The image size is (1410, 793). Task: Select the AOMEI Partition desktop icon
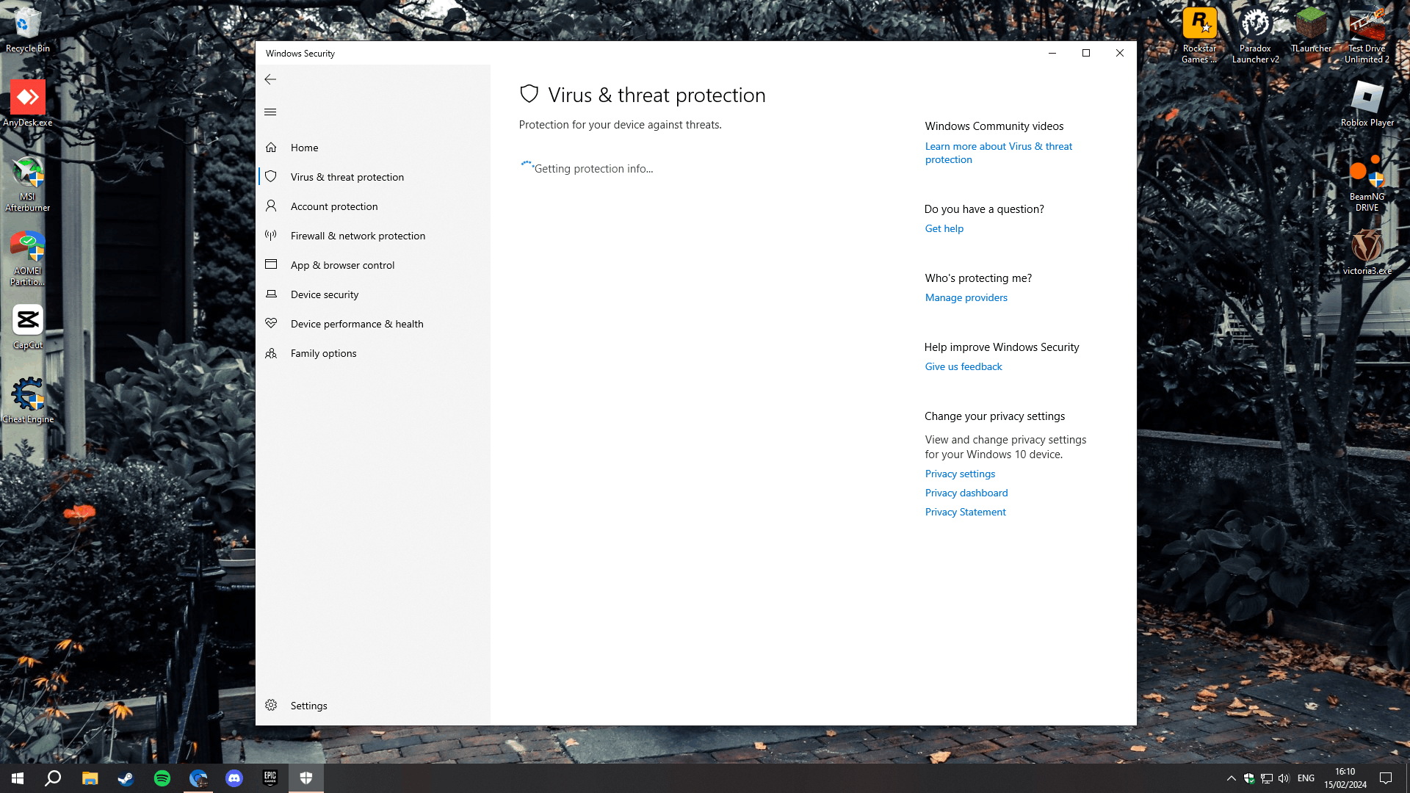coord(28,258)
